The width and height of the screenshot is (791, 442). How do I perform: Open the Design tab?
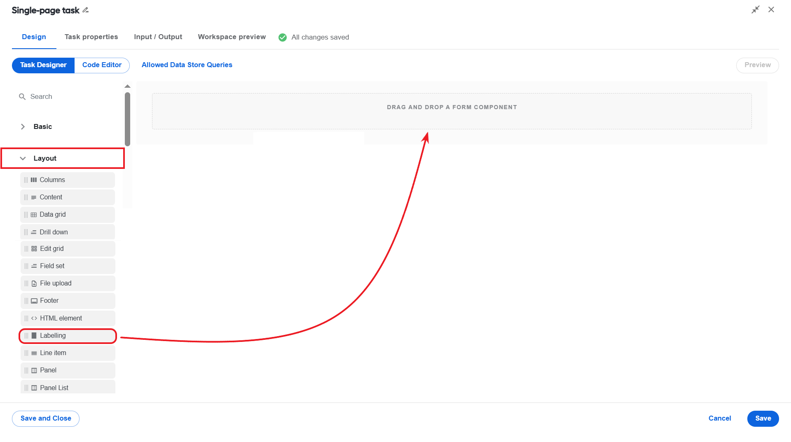34,37
